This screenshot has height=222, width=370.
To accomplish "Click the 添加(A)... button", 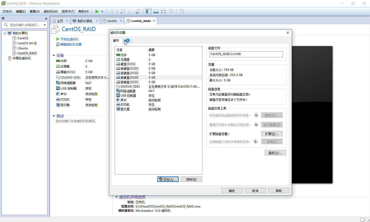I will coord(168,179).
